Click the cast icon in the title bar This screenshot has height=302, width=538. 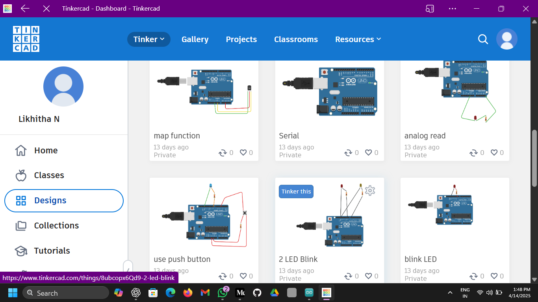(x=430, y=8)
